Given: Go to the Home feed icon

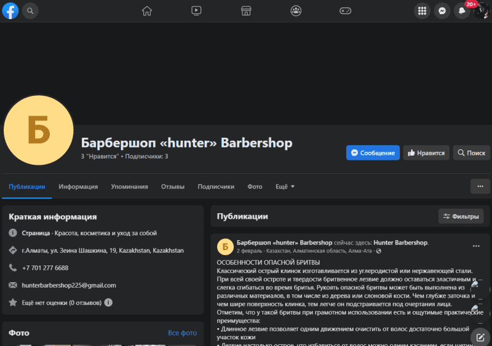Looking at the screenshot, I should [x=147, y=10].
